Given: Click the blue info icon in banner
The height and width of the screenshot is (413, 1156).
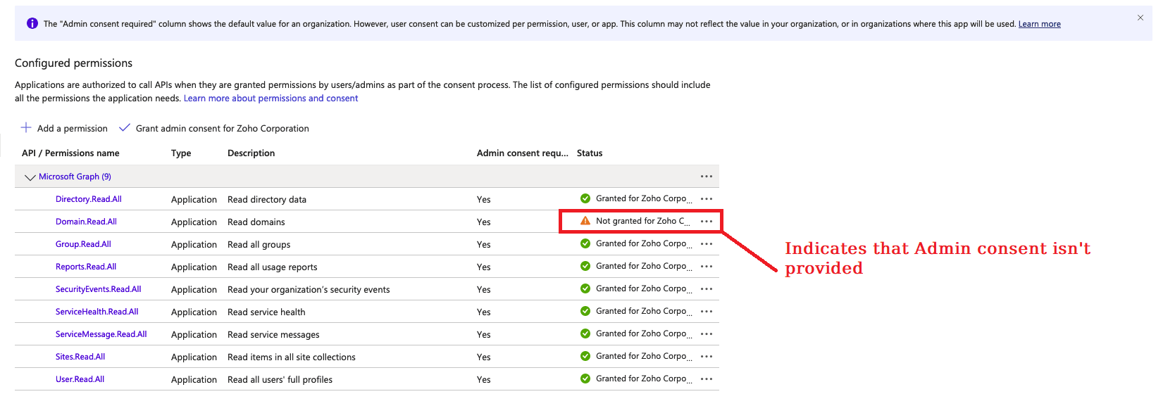Looking at the screenshot, I should (x=32, y=23).
